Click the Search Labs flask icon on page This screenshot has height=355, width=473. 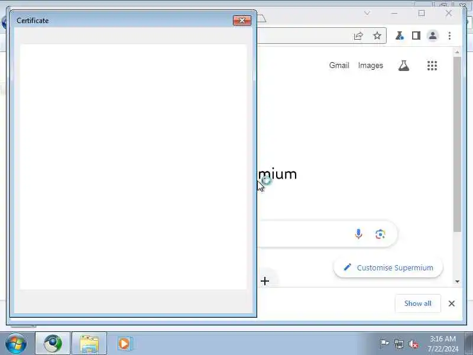pyautogui.click(x=404, y=66)
